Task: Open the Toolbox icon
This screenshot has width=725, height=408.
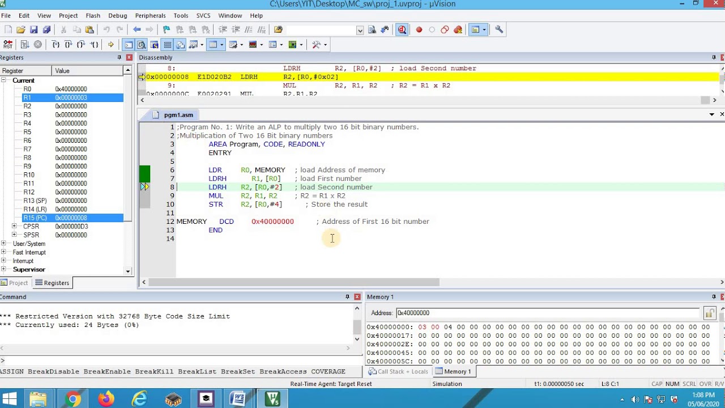Action: coord(316,44)
